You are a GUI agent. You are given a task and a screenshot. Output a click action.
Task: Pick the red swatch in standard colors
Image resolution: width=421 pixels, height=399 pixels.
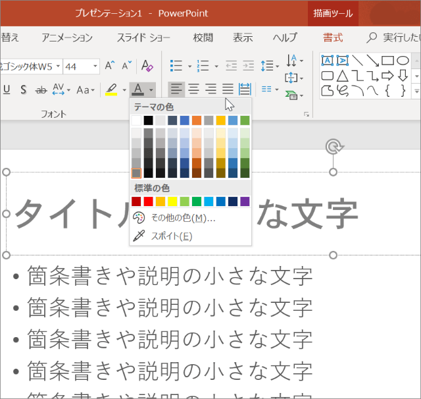point(148,201)
